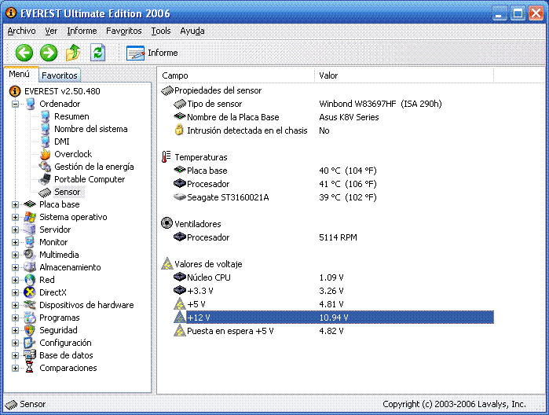
Task: Select the highlighted +12 V row
Action: pyautogui.click(x=333, y=318)
